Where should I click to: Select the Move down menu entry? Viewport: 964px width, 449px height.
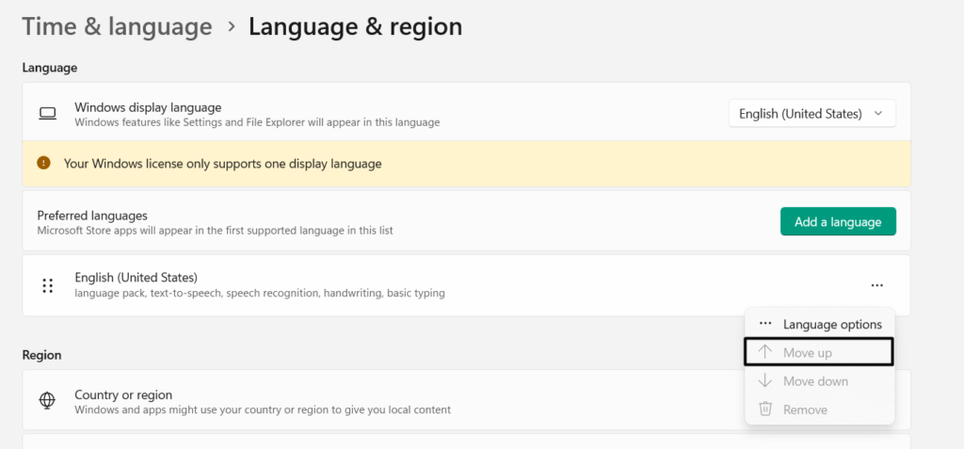point(815,381)
